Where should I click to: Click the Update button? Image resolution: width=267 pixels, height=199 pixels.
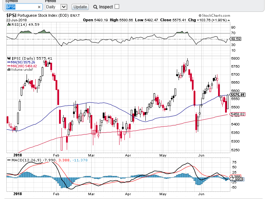click(x=80, y=7)
